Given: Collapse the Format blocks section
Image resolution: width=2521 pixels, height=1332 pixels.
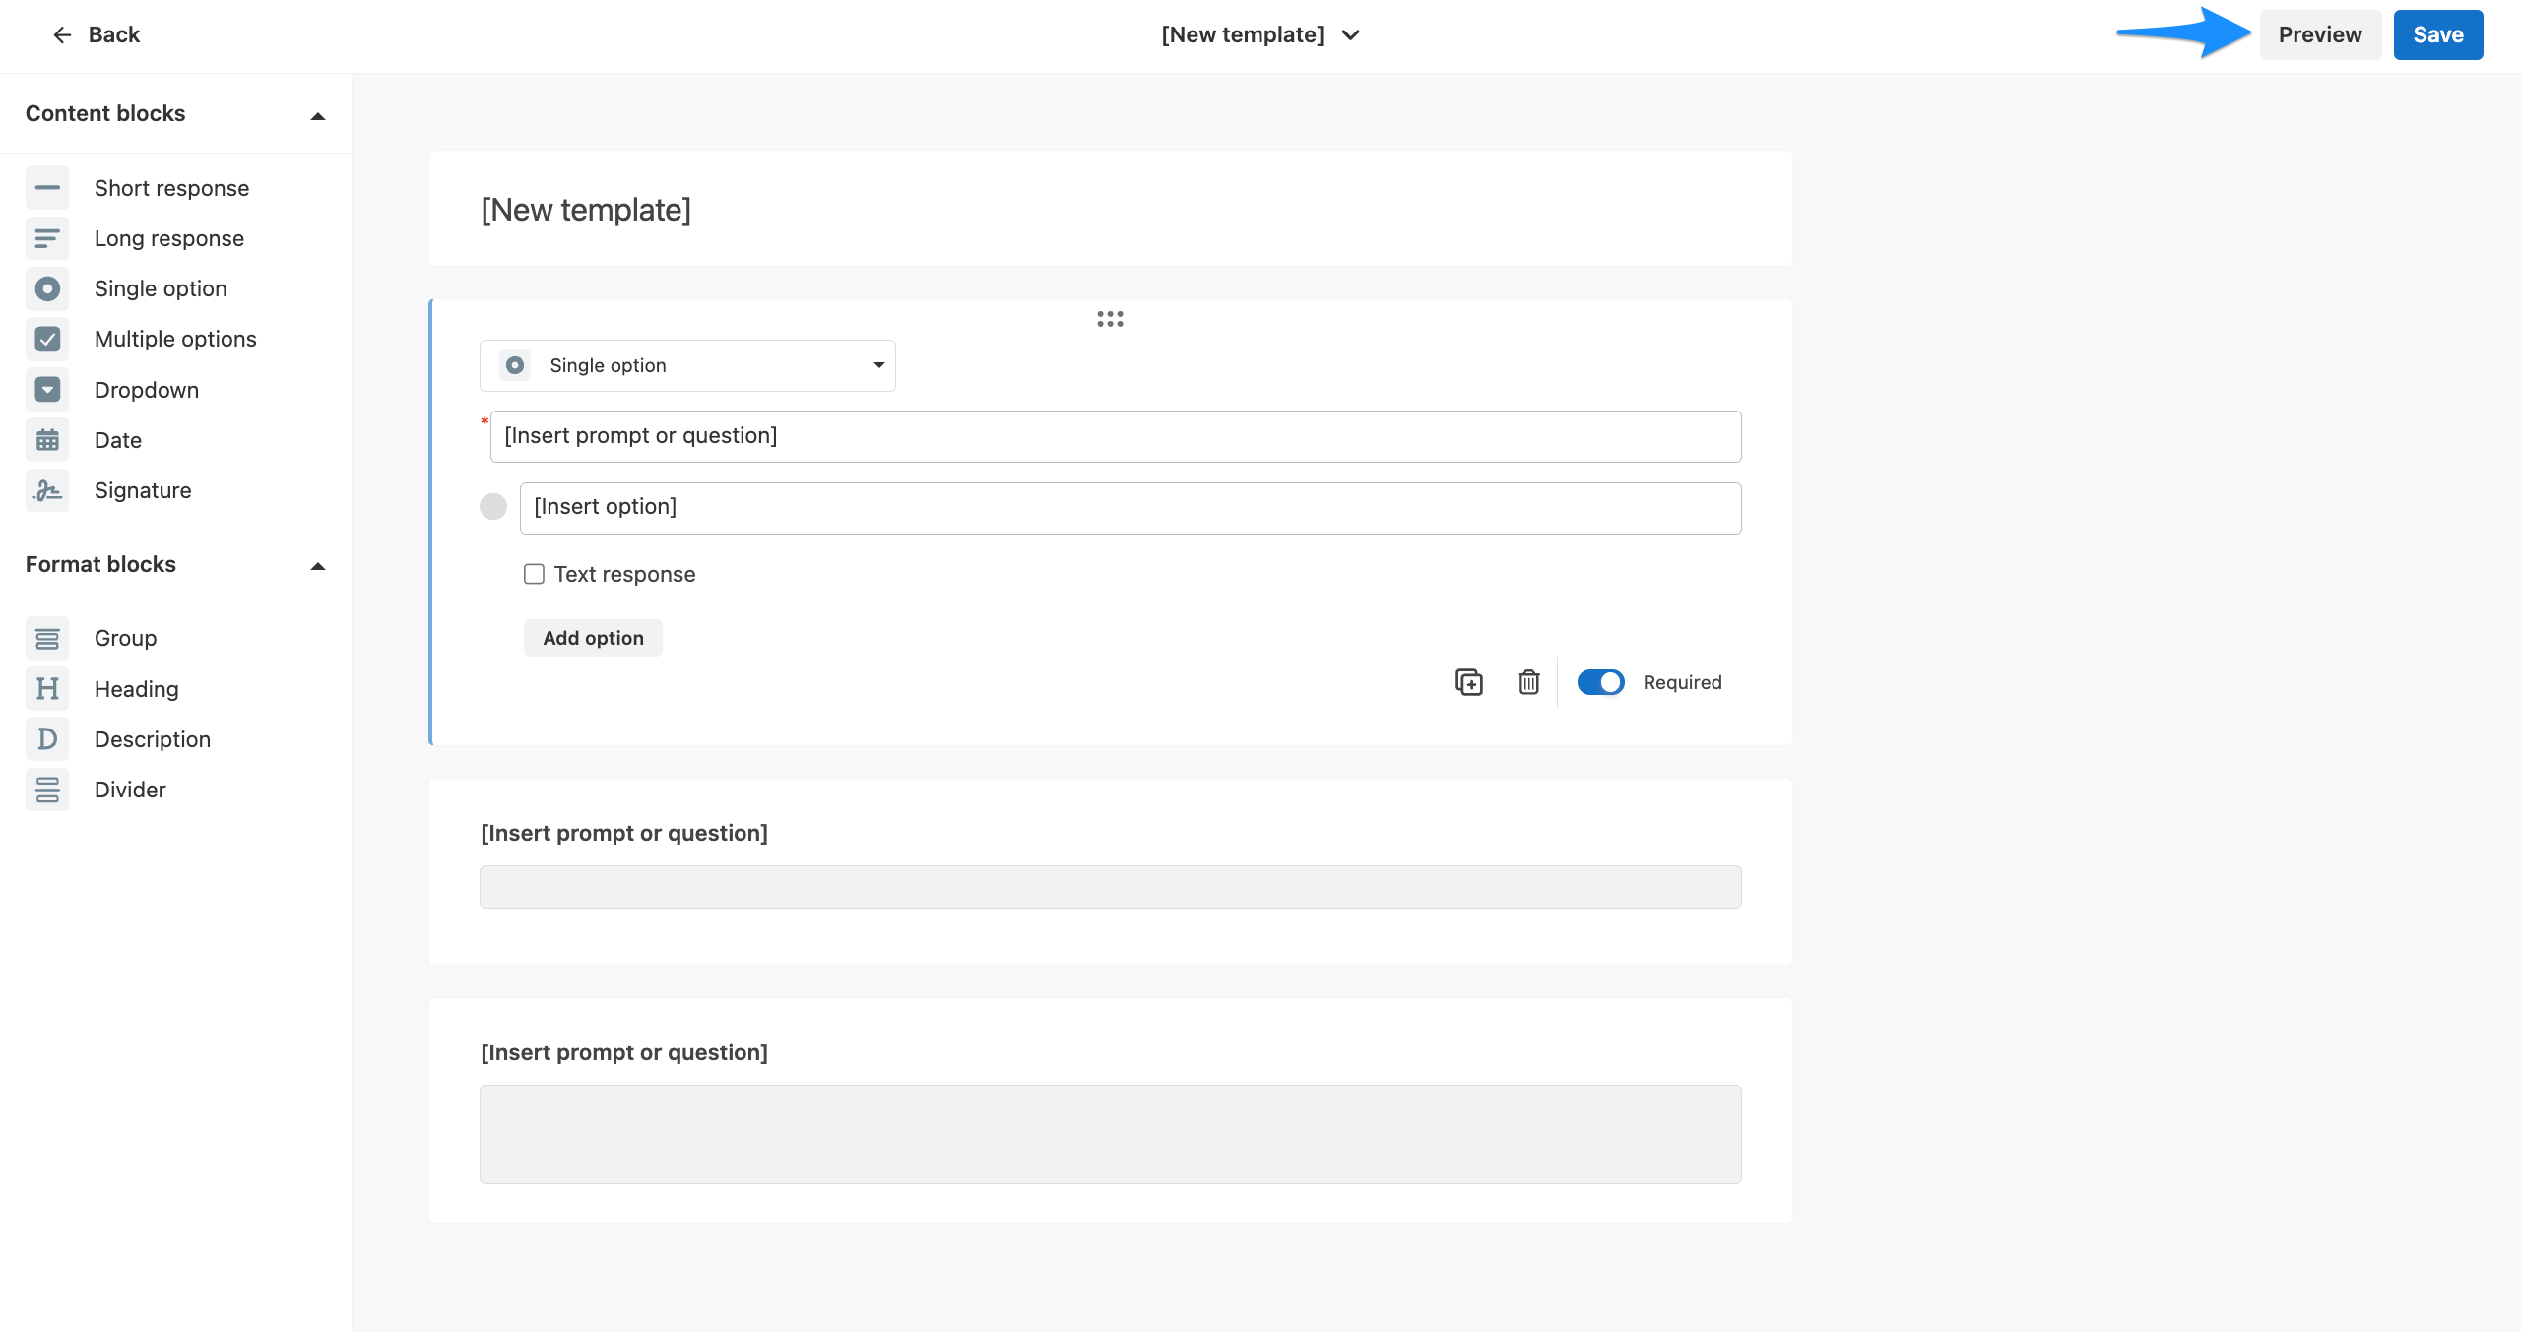Looking at the screenshot, I should click(317, 566).
